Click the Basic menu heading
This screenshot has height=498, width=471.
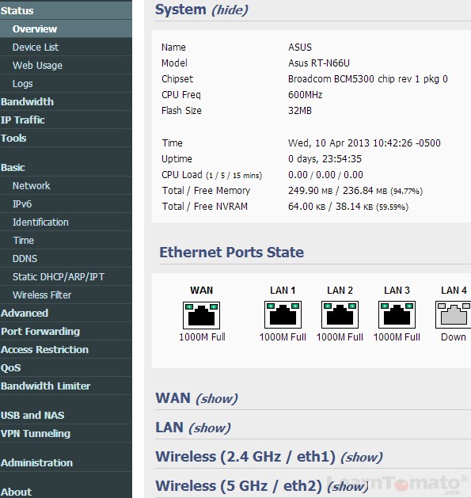coord(66,167)
